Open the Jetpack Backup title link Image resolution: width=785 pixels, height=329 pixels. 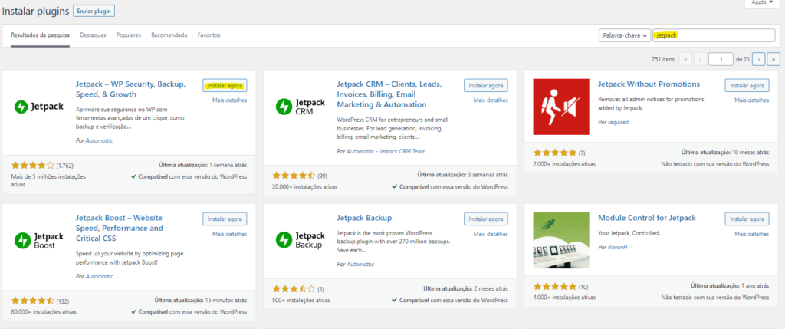pos(364,218)
